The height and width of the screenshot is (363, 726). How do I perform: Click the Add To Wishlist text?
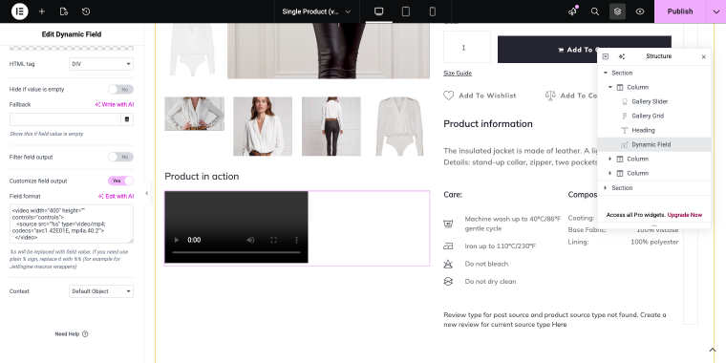(x=487, y=96)
